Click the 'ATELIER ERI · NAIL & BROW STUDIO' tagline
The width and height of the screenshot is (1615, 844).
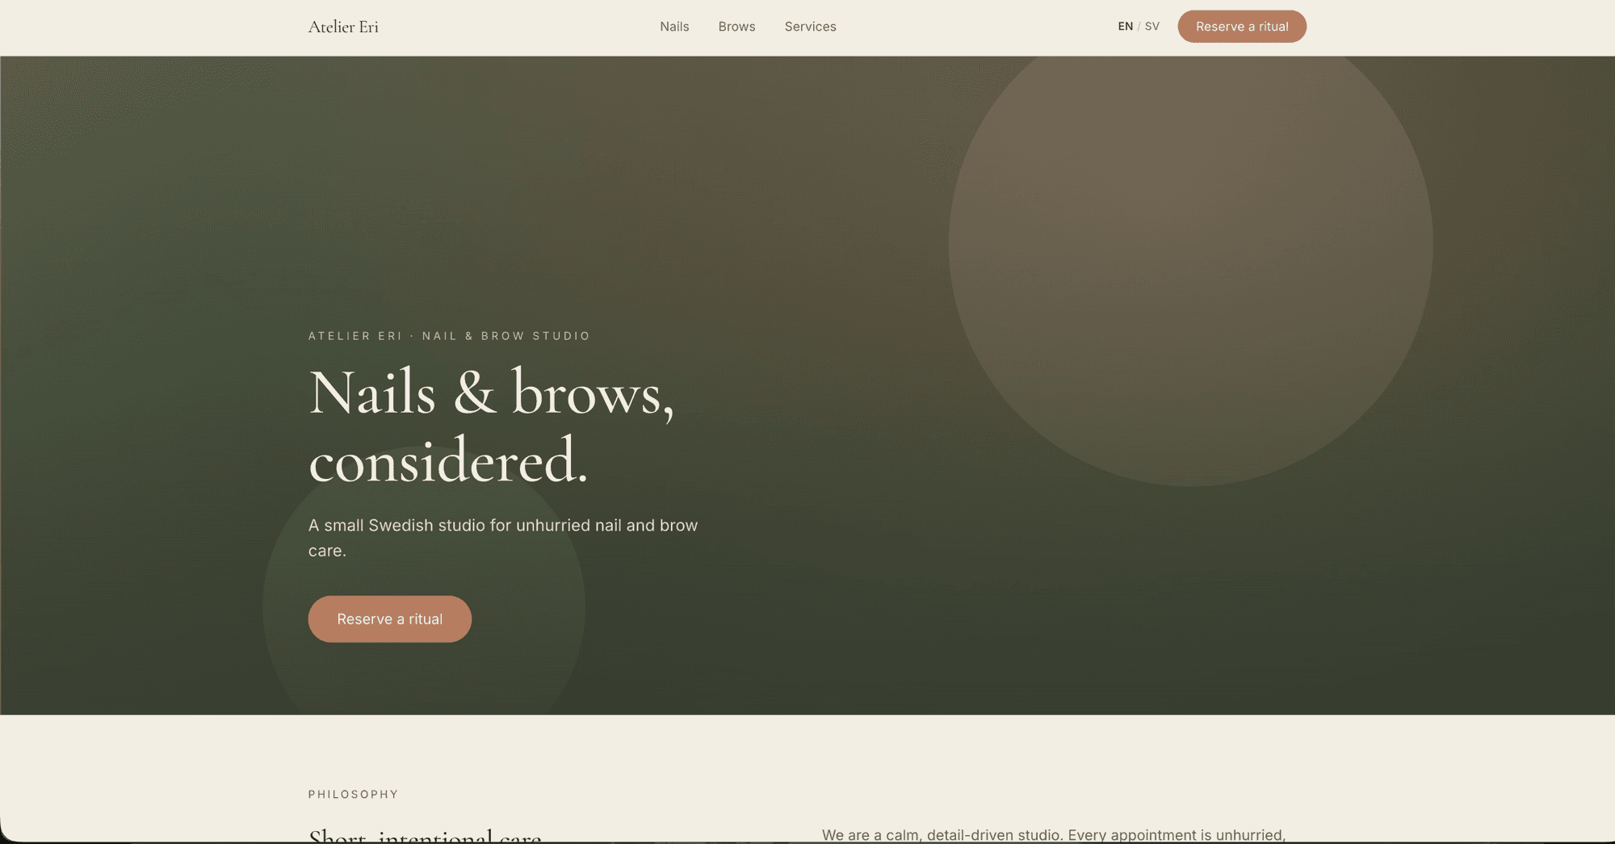click(449, 336)
